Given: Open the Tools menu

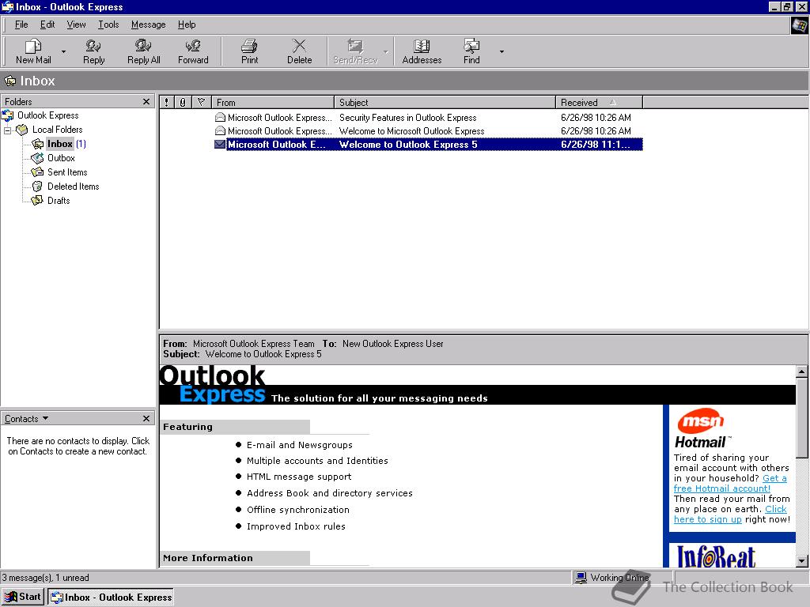Looking at the screenshot, I should point(108,25).
